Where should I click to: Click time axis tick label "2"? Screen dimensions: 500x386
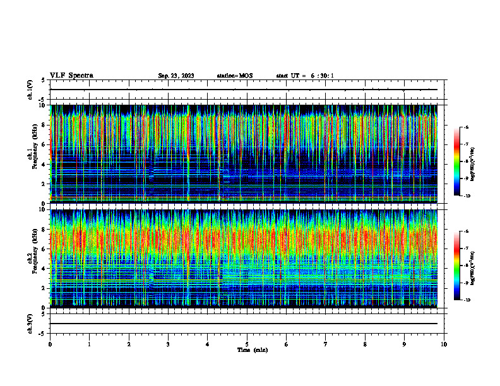click(129, 344)
